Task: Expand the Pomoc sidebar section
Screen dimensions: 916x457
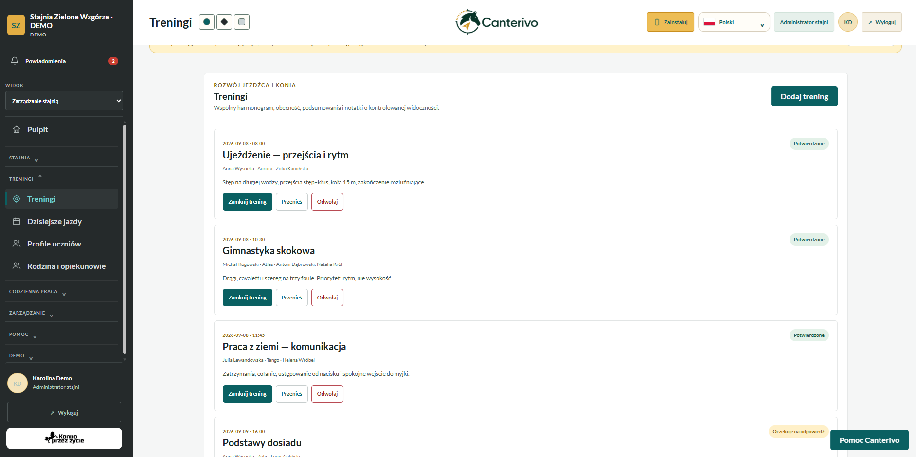Action: click(62, 334)
